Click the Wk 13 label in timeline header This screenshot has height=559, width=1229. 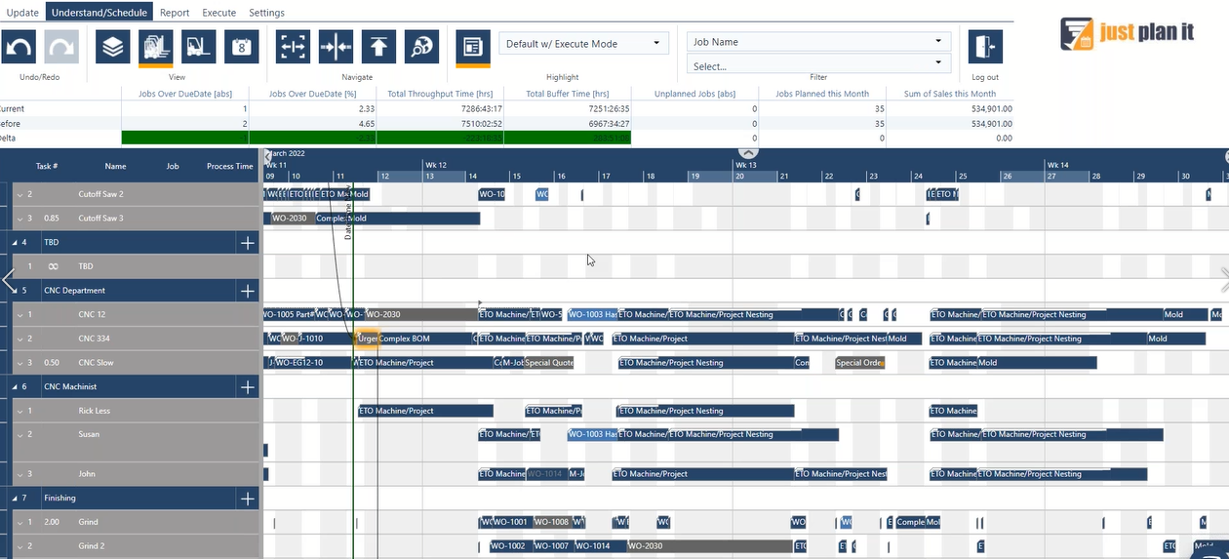point(745,166)
